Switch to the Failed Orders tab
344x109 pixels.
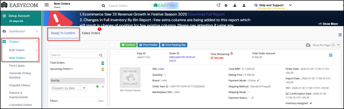[91, 33]
